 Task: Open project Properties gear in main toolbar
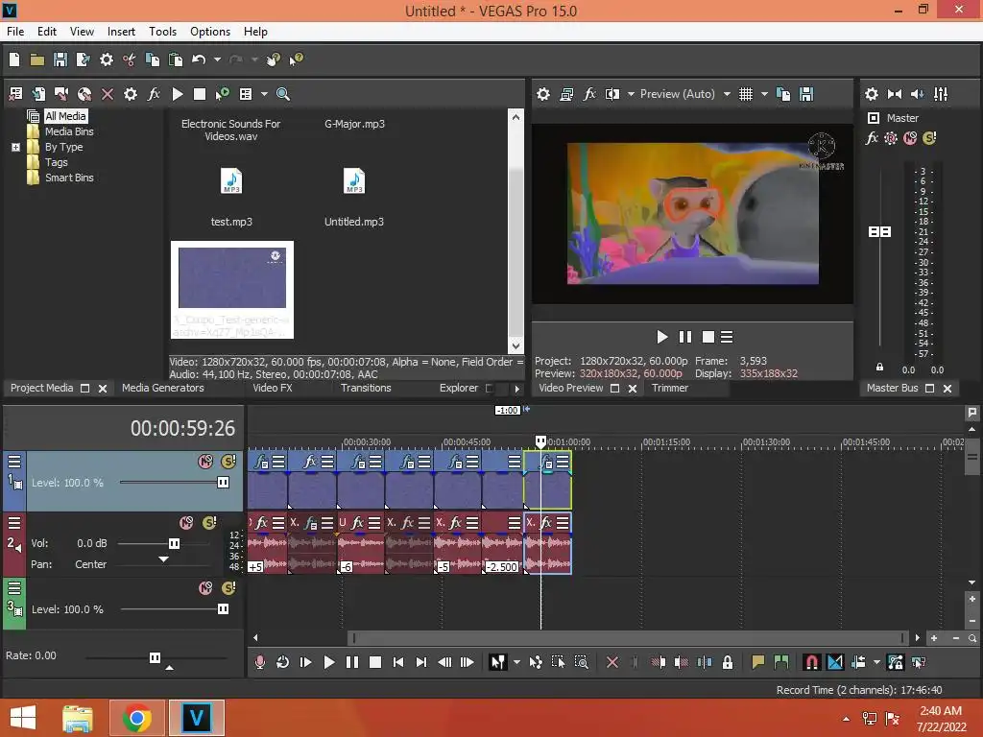coord(107,59)
